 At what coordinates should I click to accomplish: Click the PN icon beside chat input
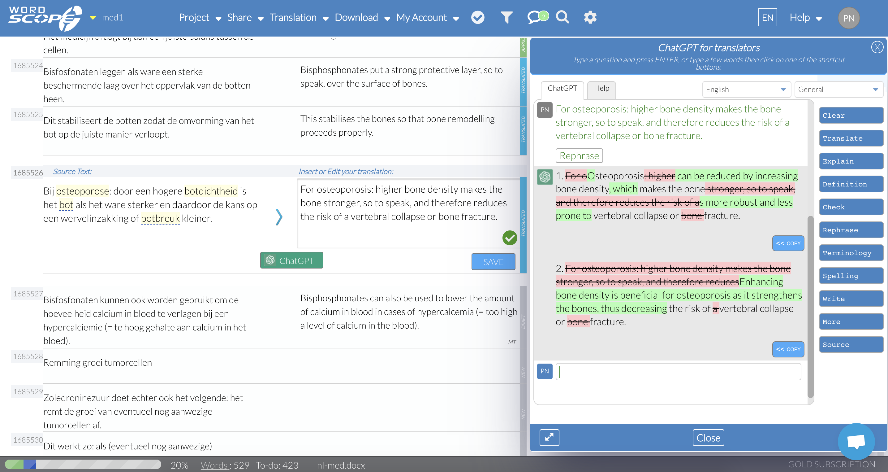click(545, 371)
